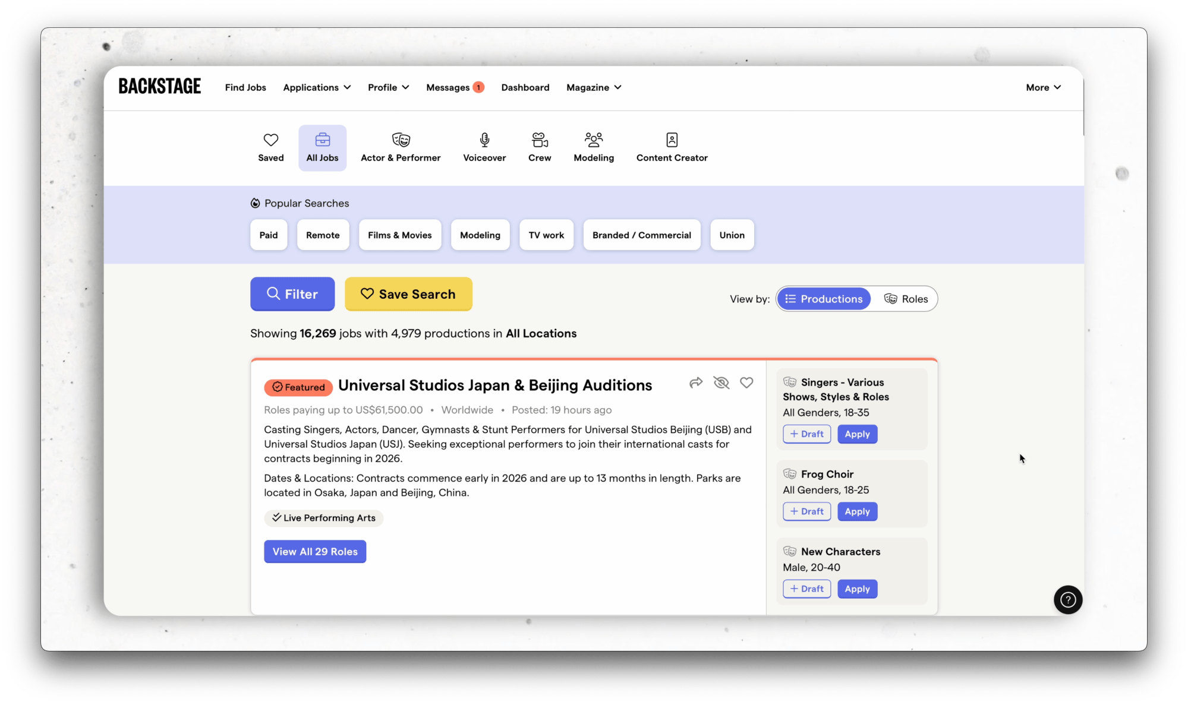Open the Profile dropdown
The image size is (1188, 705).
(x=388, y=87)
